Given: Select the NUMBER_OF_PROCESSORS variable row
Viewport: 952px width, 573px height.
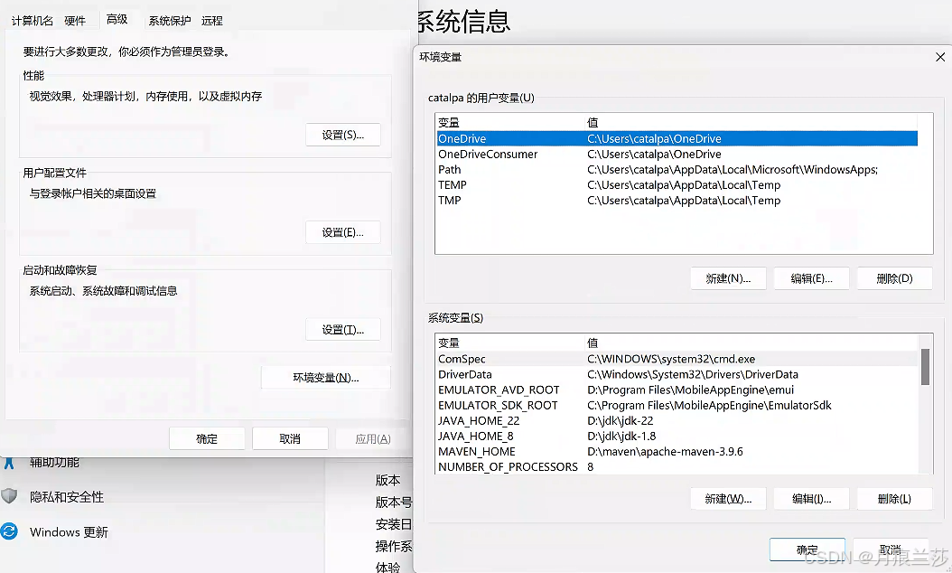Looking at the screenshot, I should (677, 466).
